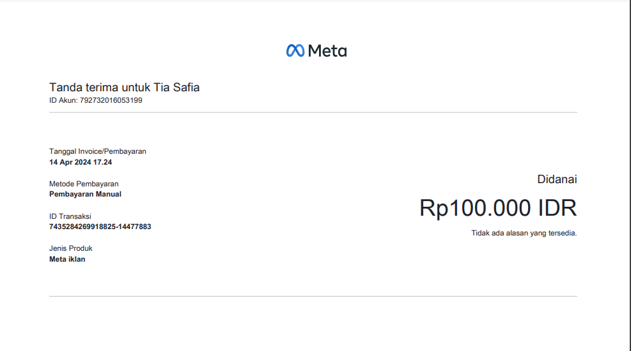Click the bottom divider line under Meta iklan
The height and width of the screenshot is (351, 631).
pyautogui.click(x=313, y=296)
